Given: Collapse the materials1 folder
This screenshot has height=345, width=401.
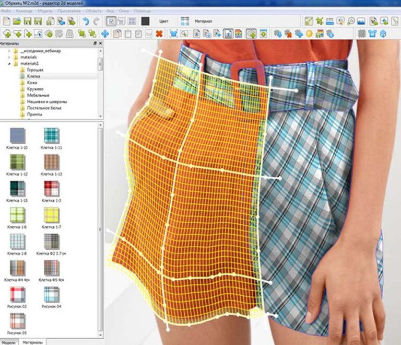Looking at the screenshot, I should tap(9, 64).
